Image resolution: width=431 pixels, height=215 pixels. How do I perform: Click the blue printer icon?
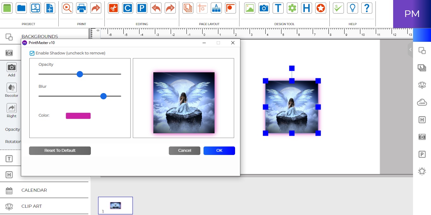click(81, 8)
